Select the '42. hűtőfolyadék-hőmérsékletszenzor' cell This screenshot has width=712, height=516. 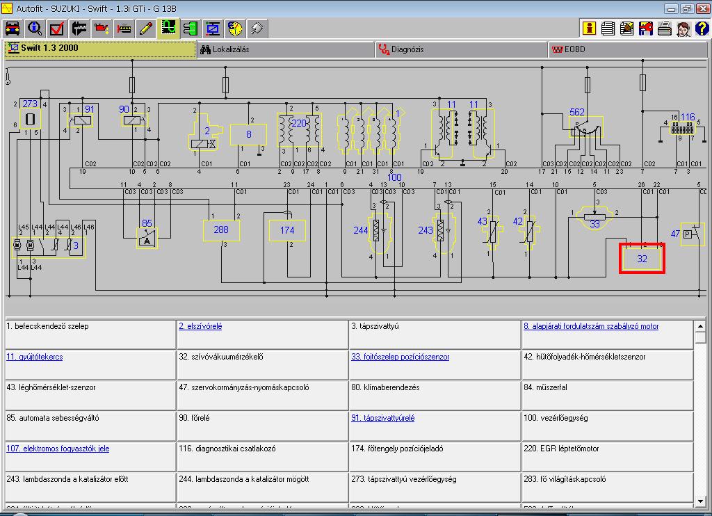[x=608, y=364]
